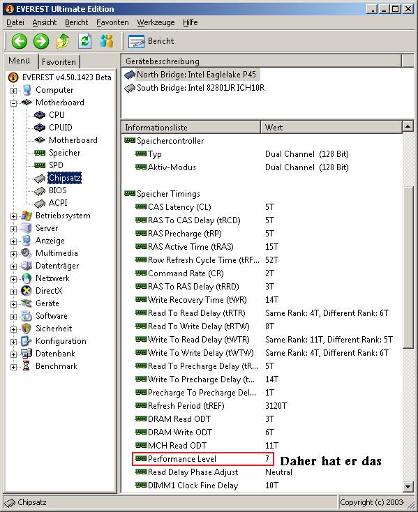Screen dimensions: 418x512
Task: Select the CPUID tree item
Action: click(61, 128)
